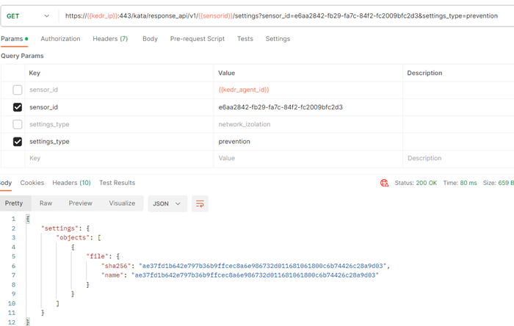
Task: Open the response Cookies tab
Action: [x=32, y=183]
